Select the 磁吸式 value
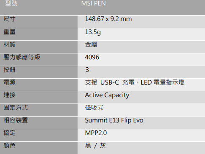 coord(94,108)
